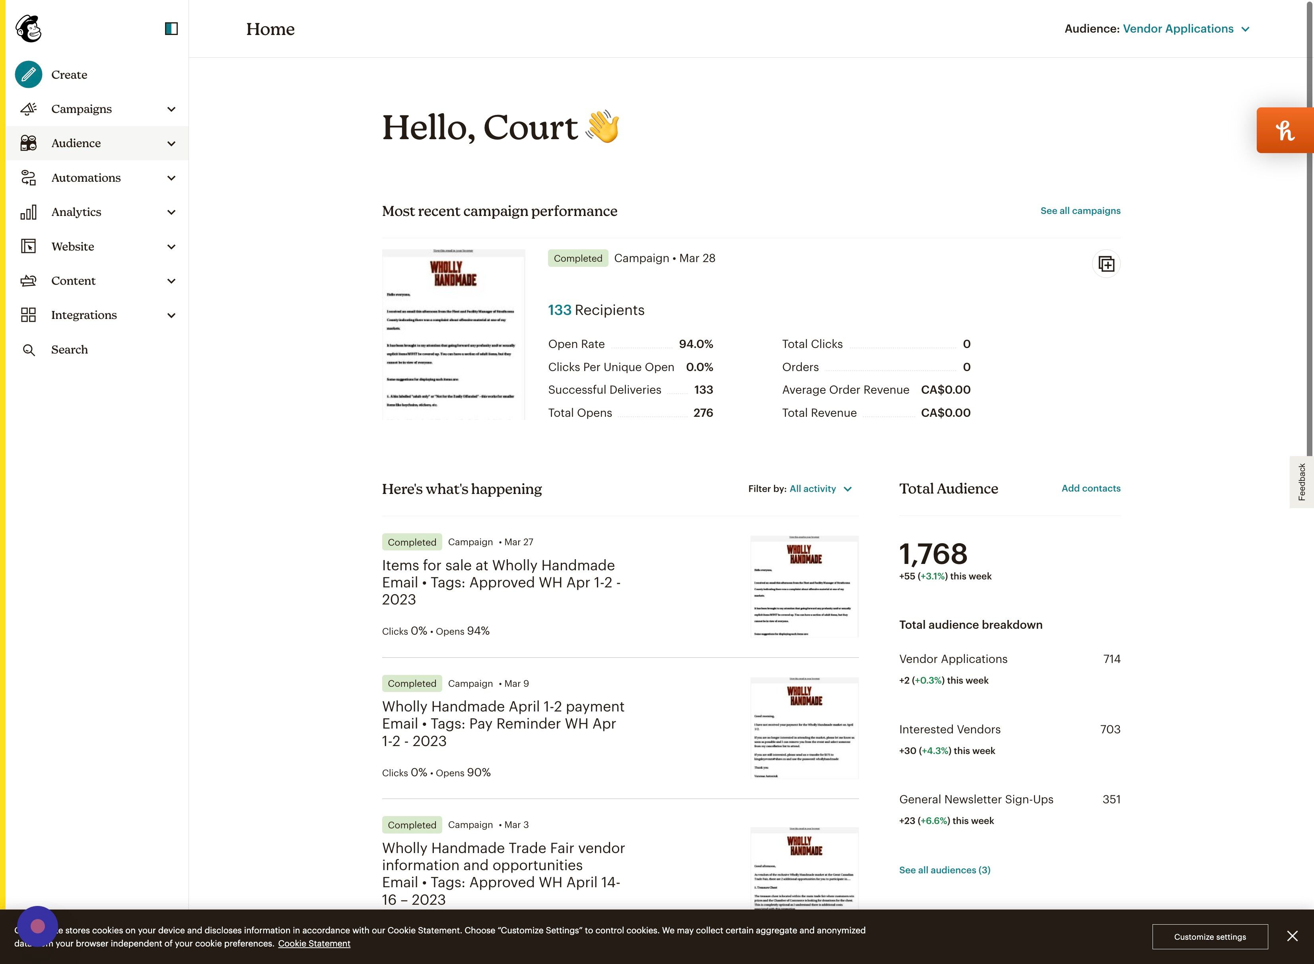This screenshot has width=1314, height=964.
Task: Dismiss the cookie banner with the X
Action: 1293,937
